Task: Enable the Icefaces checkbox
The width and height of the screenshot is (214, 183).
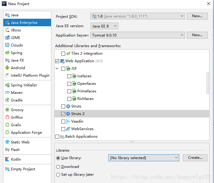Action: tap(69, 76)
